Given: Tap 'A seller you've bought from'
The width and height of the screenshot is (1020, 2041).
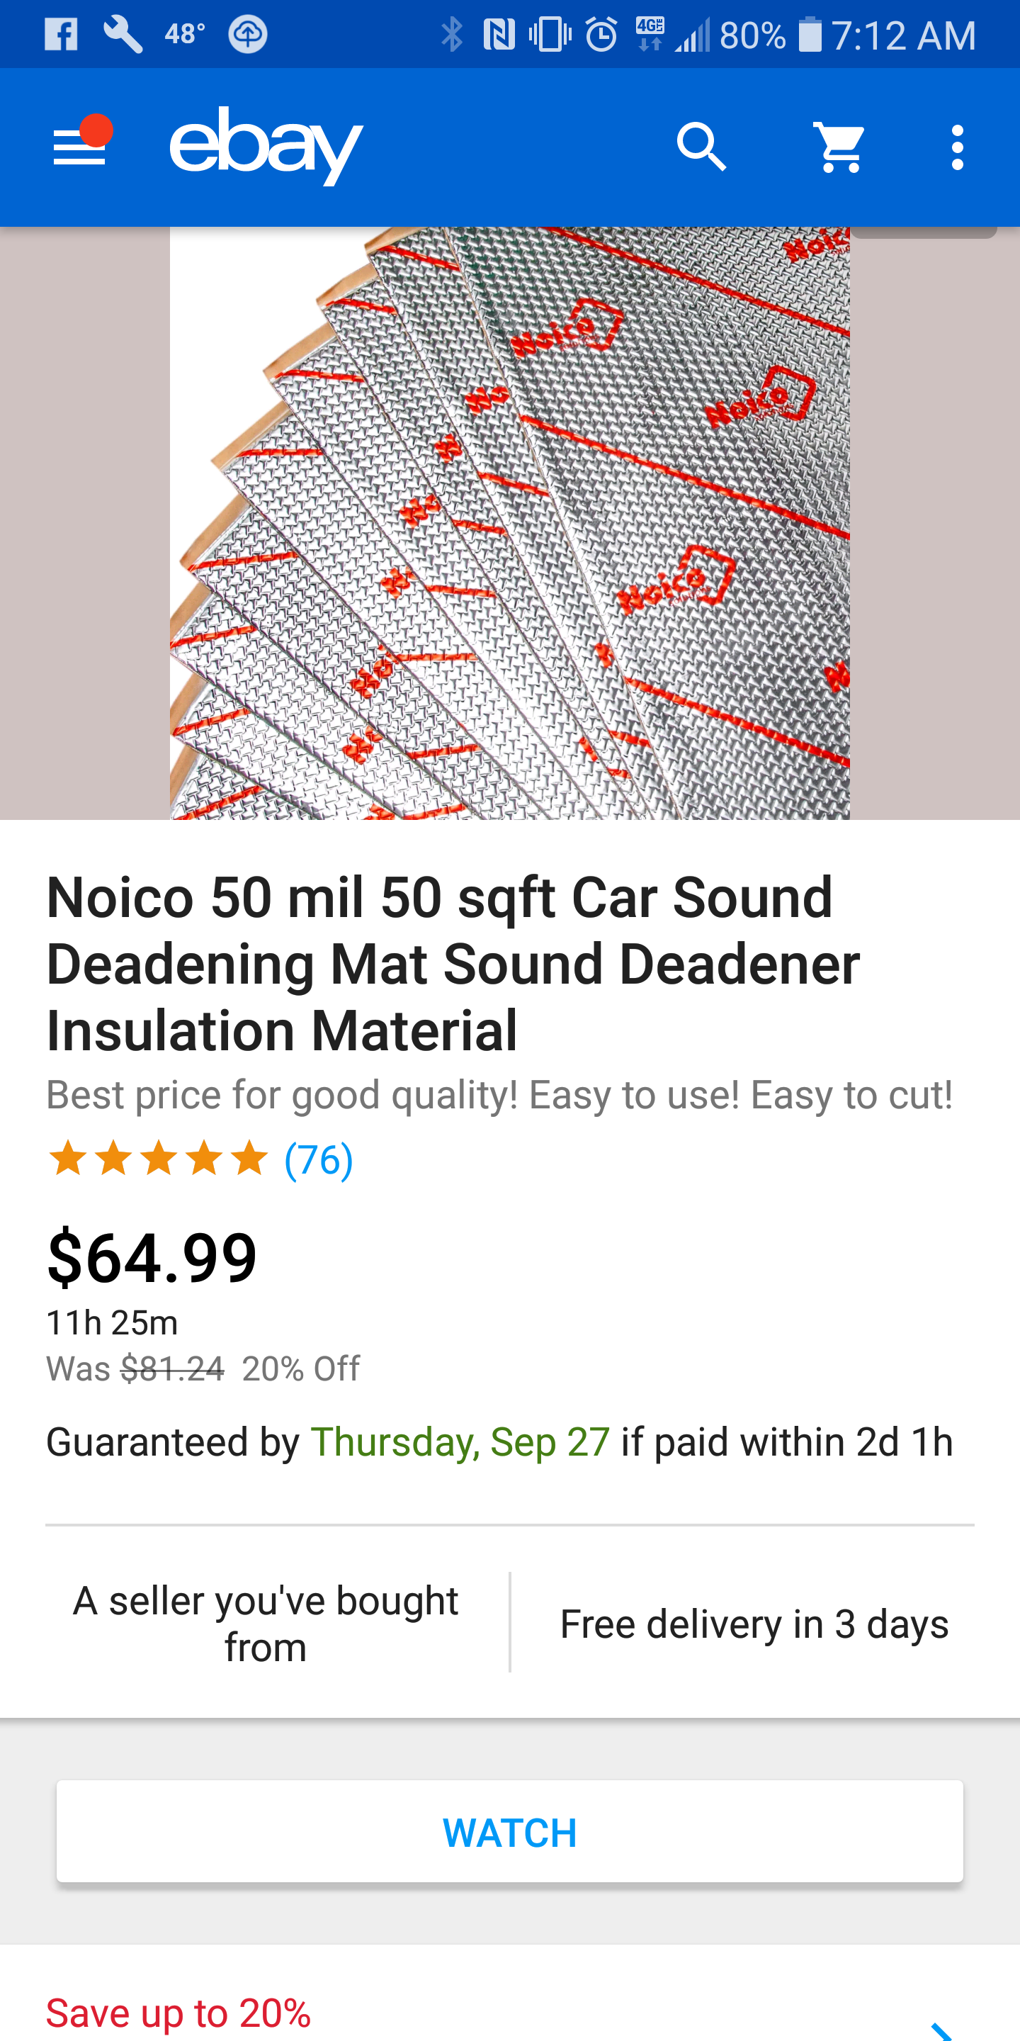Looking at the screenshot, I should point(266,1624).
